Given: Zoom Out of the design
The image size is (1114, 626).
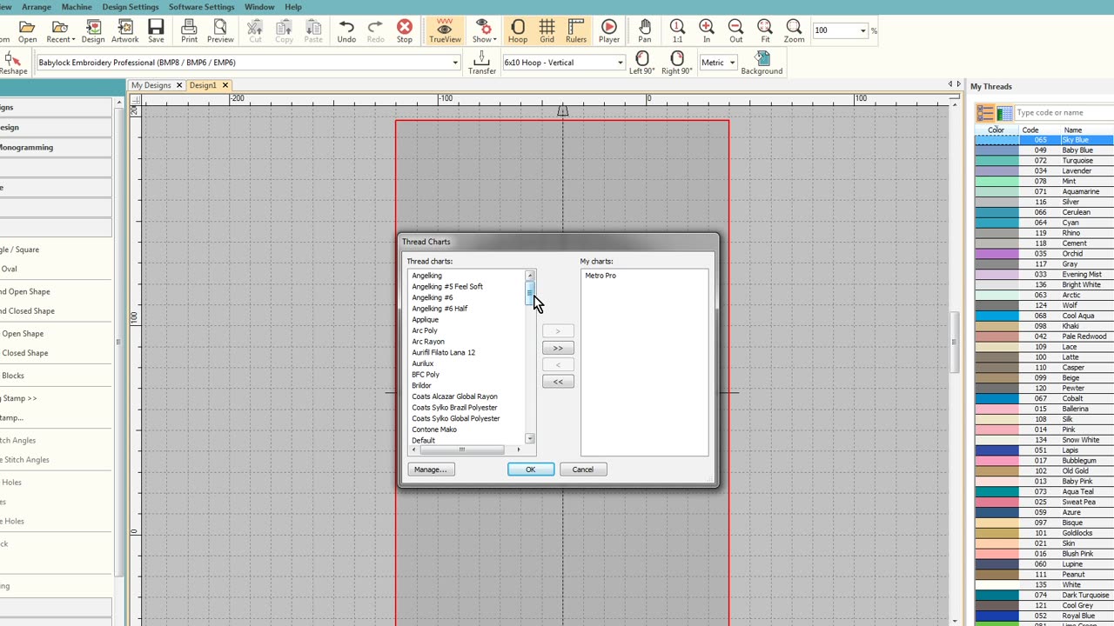Looking at the screenshot, I should pyautogui.click(x=735, y=31).
